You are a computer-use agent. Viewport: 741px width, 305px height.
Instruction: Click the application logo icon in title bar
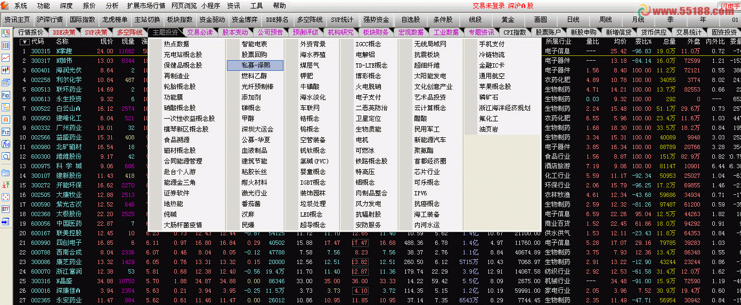pos(5,5)
